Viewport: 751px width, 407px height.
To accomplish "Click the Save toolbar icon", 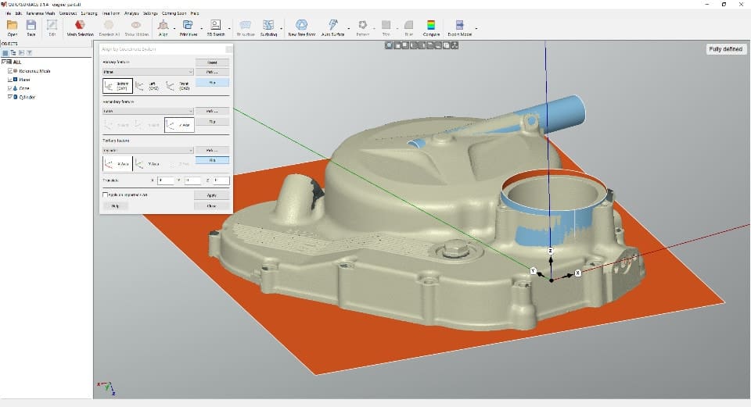I will click(31, 26).
